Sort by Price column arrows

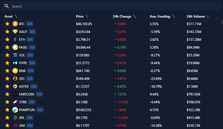pos(87,16)
